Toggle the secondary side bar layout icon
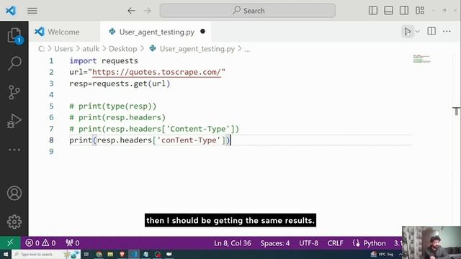Image resolution: width=461 pixels, height=259 pixels. tap(404, 11)
